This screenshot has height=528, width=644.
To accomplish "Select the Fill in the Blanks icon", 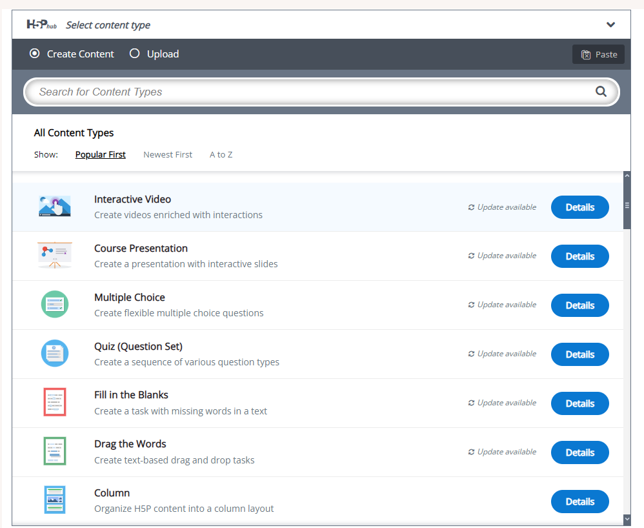I will coord(55,403).
